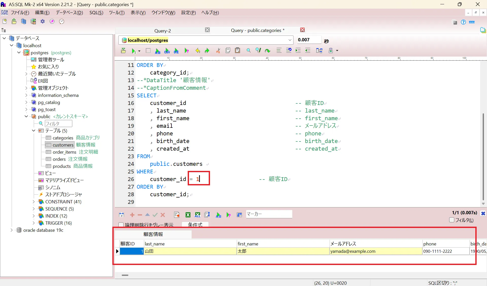
Task: Click the CTE run icon in query toolbar
Action: click(176, 51)
